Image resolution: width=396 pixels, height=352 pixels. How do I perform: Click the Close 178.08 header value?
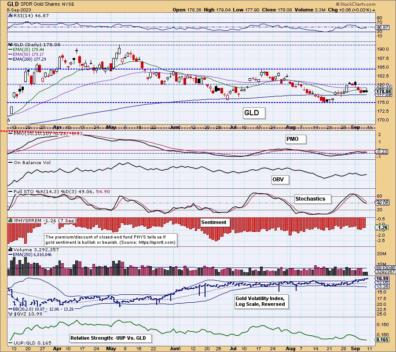point(277,10)
